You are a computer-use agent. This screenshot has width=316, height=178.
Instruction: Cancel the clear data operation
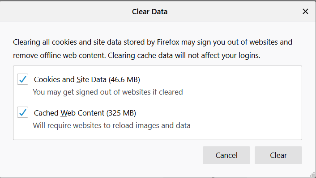click(226, 155)
